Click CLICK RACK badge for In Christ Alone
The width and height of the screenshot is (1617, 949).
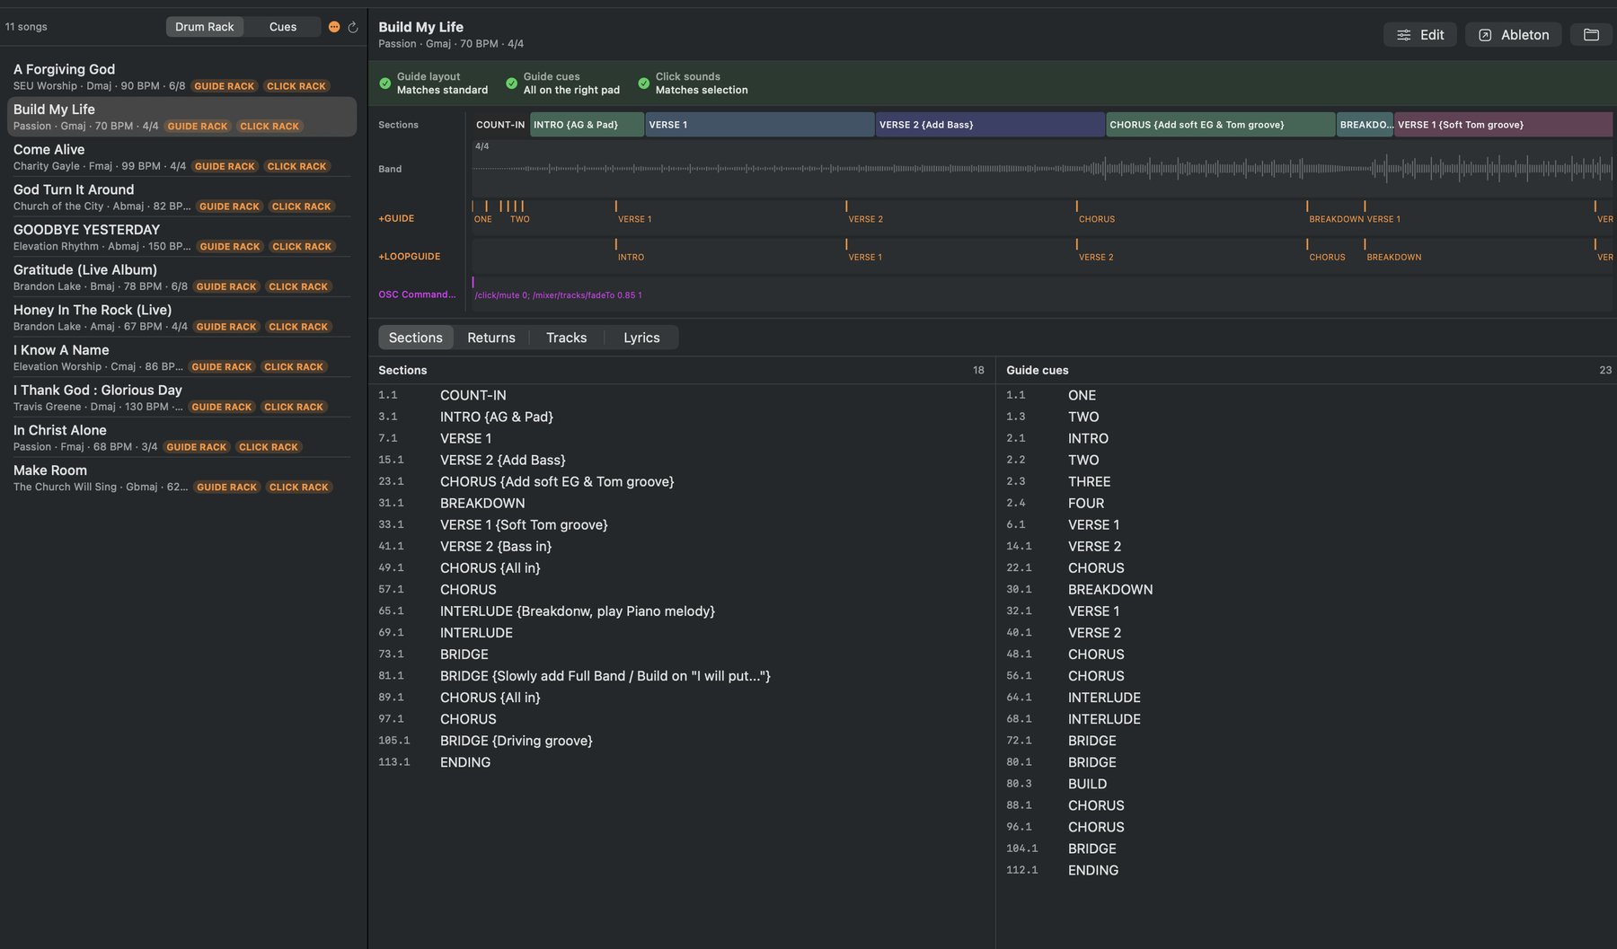[x=269, y=447]
